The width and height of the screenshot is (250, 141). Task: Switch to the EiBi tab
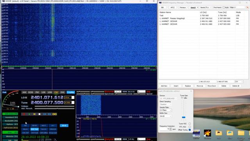click(x=162, y=7)
